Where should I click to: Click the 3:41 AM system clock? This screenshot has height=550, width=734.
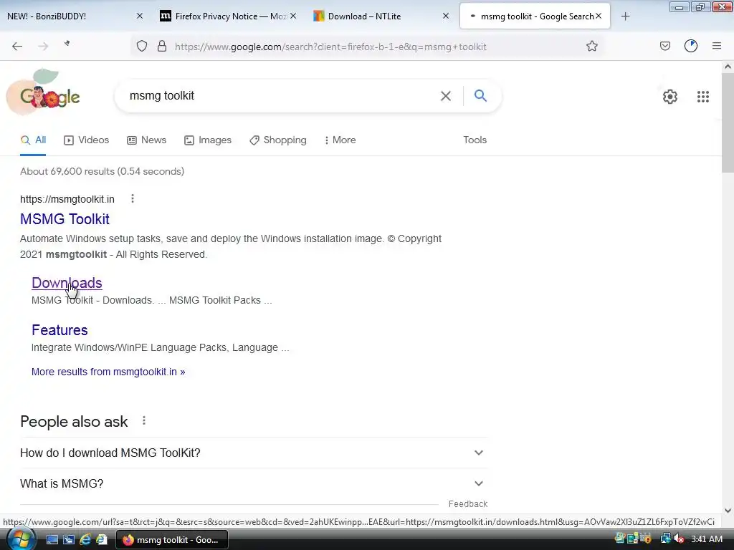707,539
